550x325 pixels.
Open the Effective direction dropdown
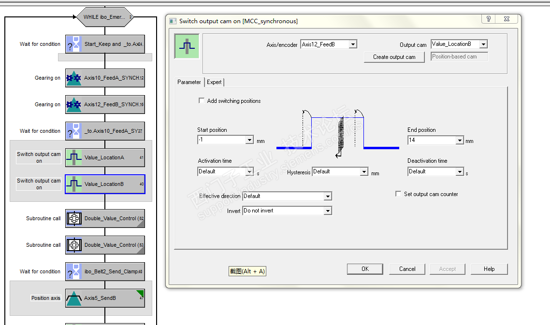(328, 196)
